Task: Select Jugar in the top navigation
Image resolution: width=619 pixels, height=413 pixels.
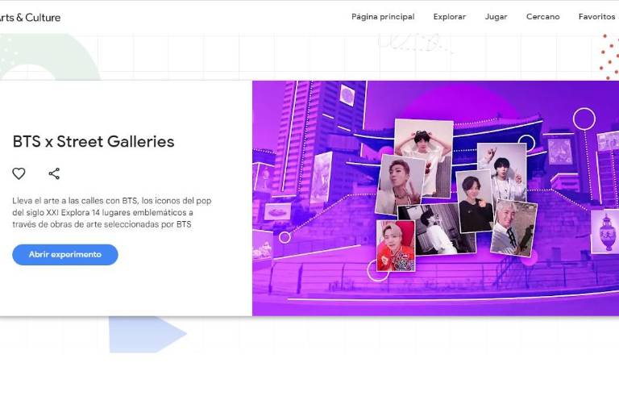Action: [496, 17]
